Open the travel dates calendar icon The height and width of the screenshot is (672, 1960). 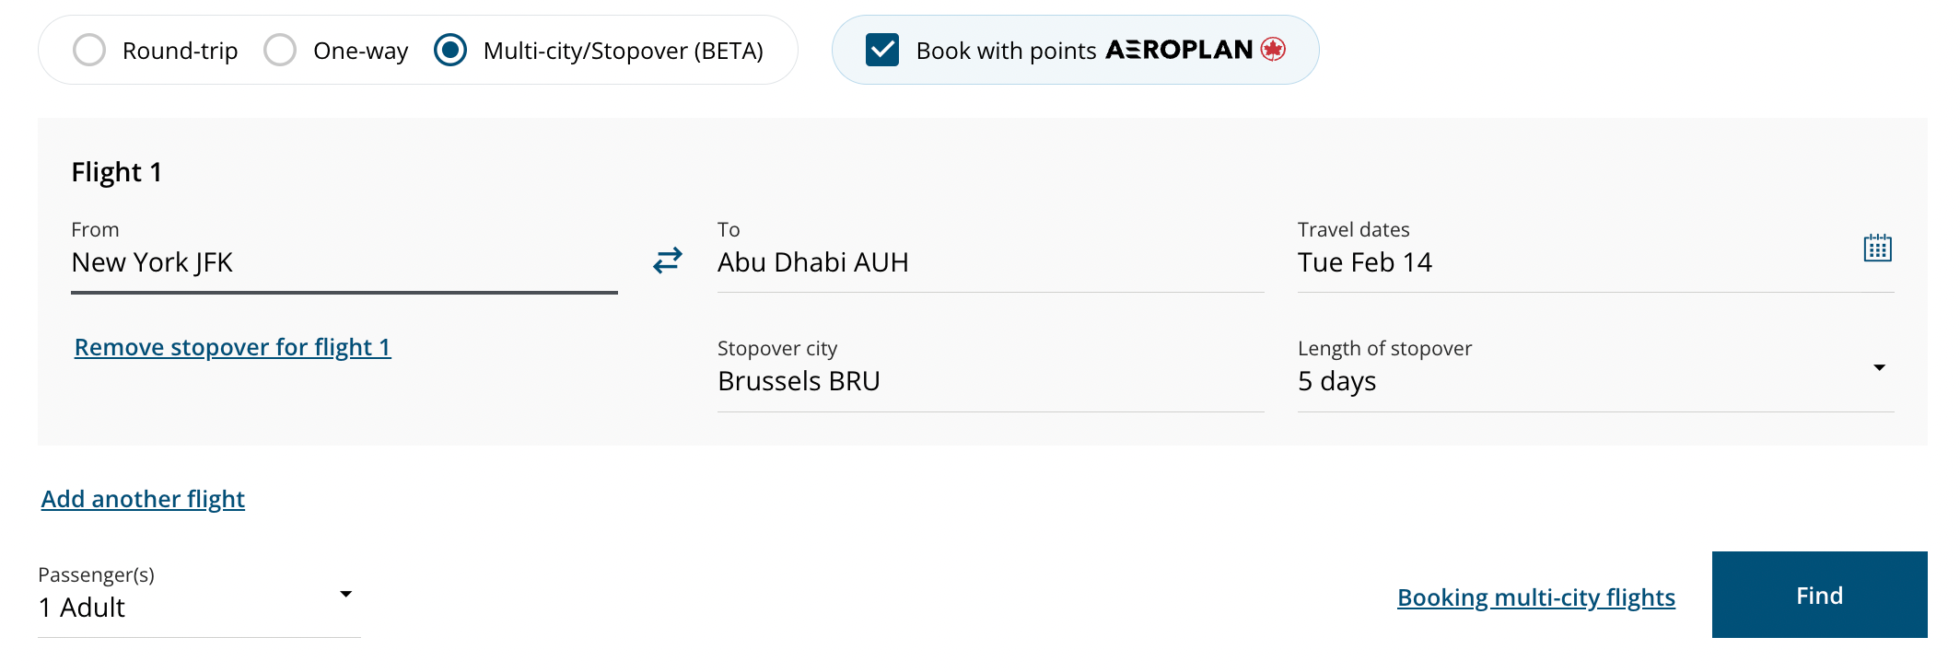1879,247
